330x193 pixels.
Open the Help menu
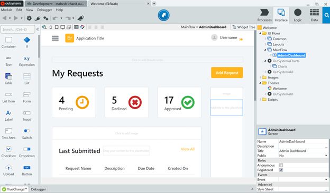point(59,10)
